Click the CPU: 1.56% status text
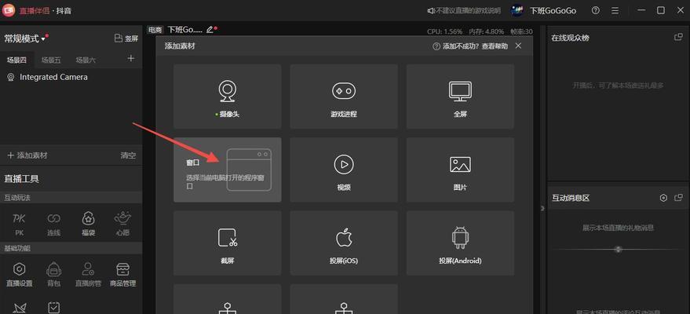The height and width of the screenshot is (314, 690). coord(444,31)
